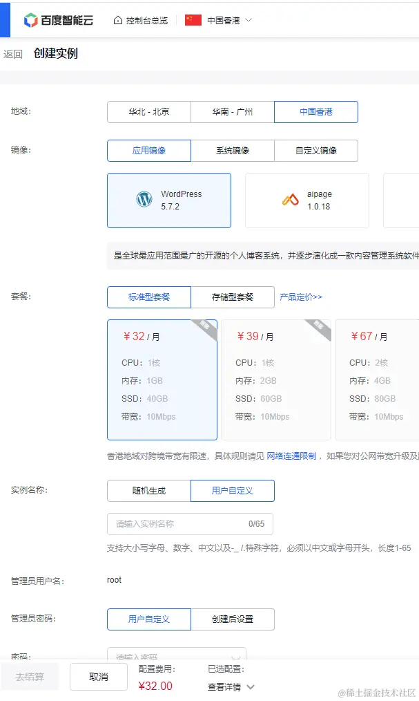Choose 用户自定义 instance name option
This screenshot has width=419, height=701.
point(233,491)
